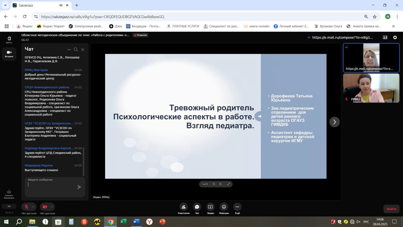Image resolution: width=403 pixels, height=227 pixels.
Task: Open the conference settings gear icon
Action: coord(395,37)
